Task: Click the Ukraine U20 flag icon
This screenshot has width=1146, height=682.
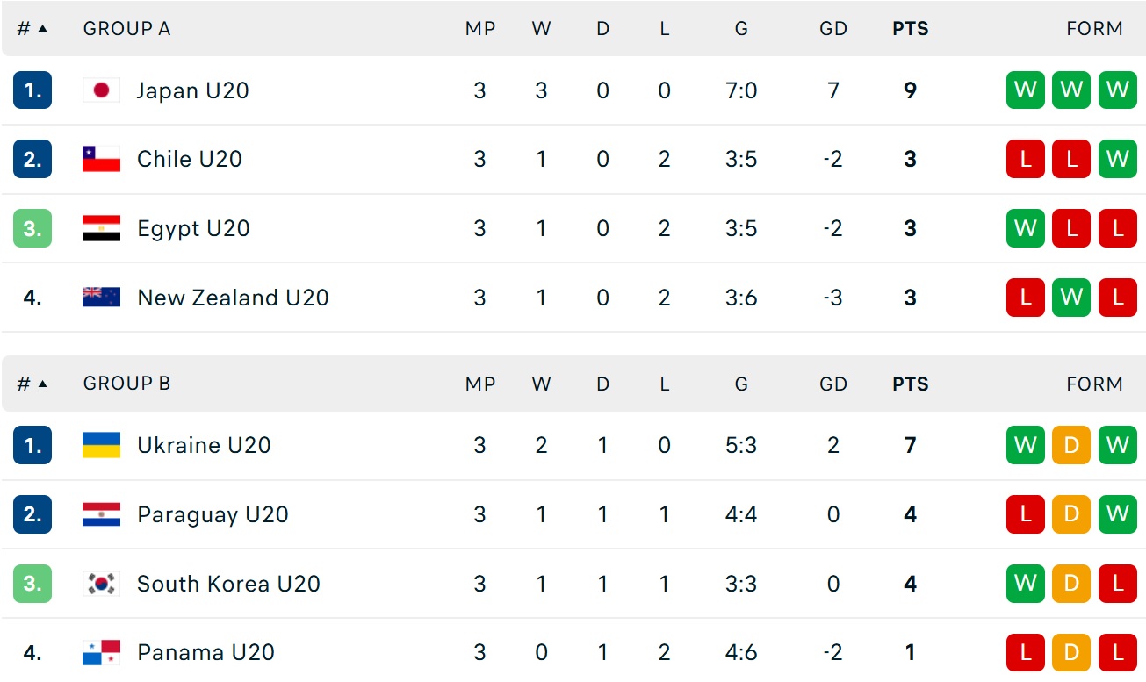Action: tap(101, 445)
